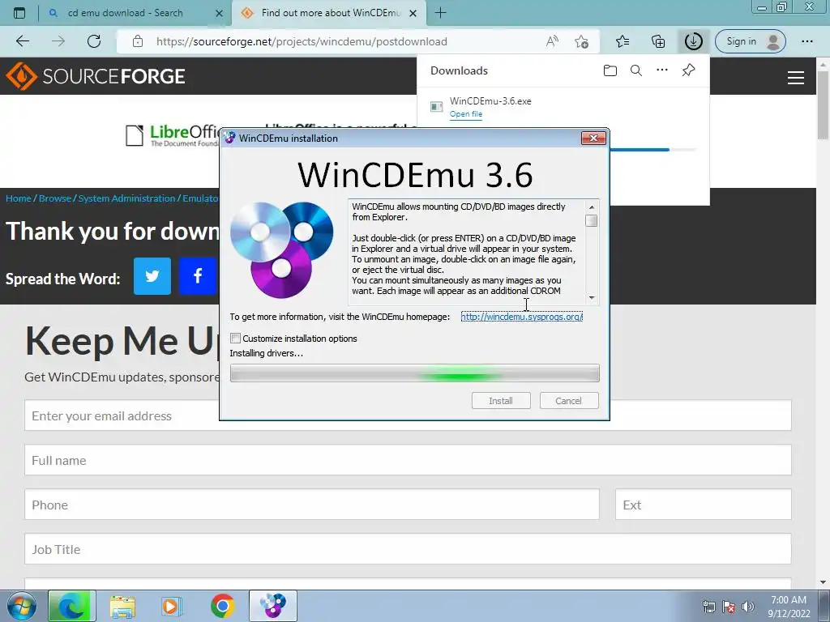This screenshot has width=830, height=622.
Task: Open the Windows Start menu
Action: pyautogui.click(x=21, y=606)
